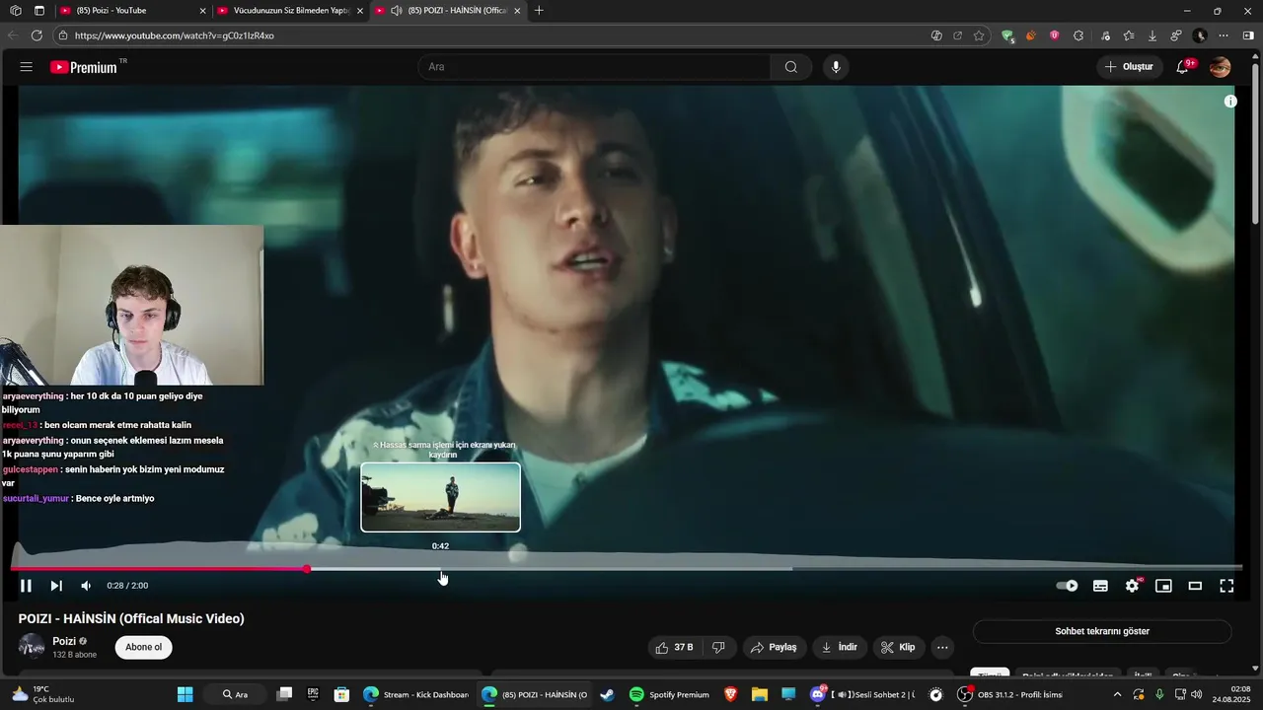
Task: Click the 0:42 seek preview thumbnail
Action: (x=440, y=497)
